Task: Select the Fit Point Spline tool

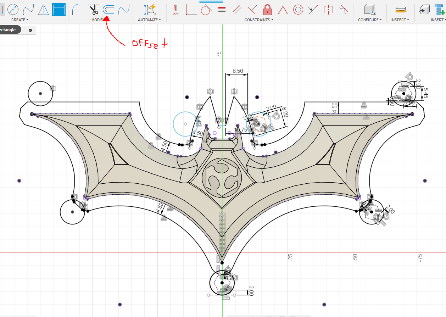Action: tap(28, 10)
